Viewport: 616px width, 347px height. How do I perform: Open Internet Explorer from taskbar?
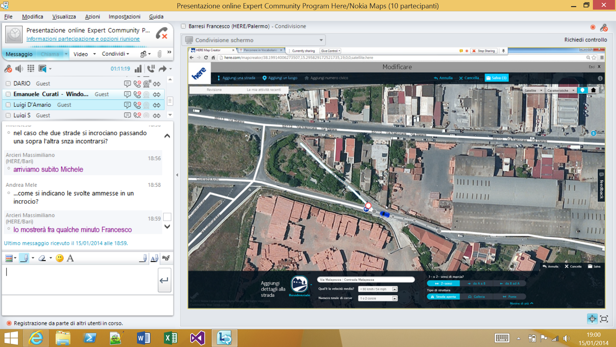pyautogui.click(x=36, y=338)
